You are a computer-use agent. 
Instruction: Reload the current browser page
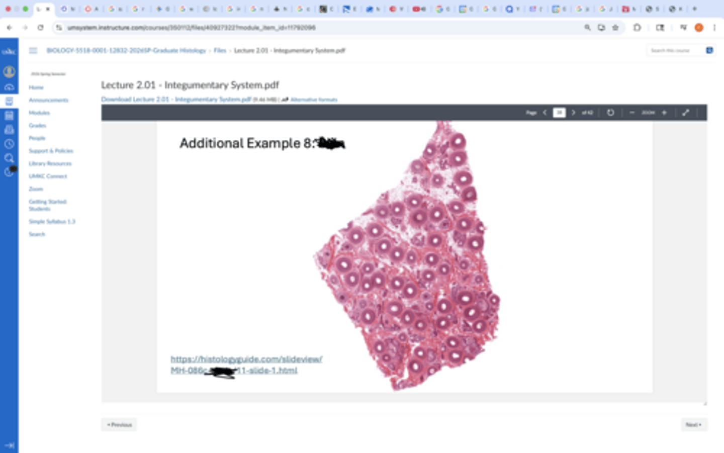click(x=41, y=28)
